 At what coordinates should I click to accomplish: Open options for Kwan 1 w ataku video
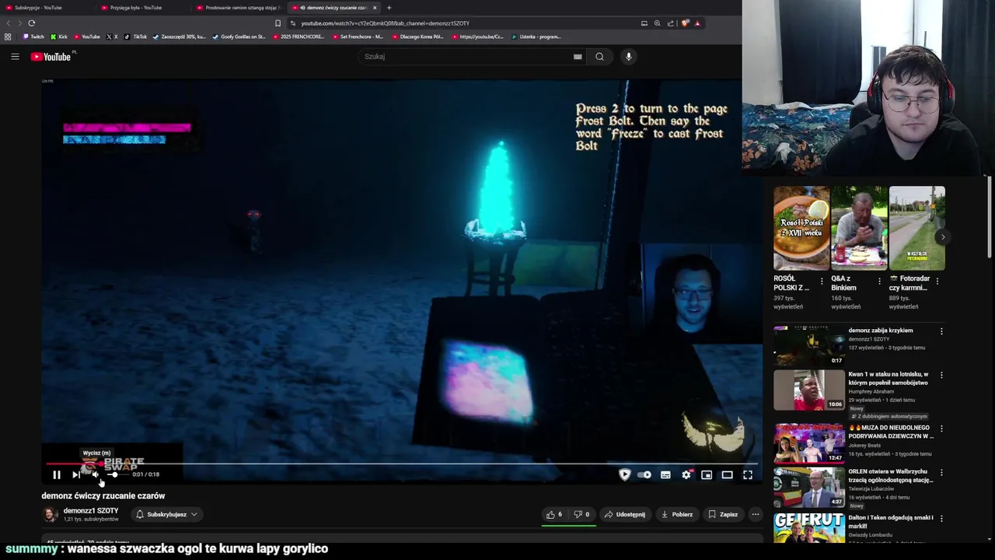(x=941, y=375)
